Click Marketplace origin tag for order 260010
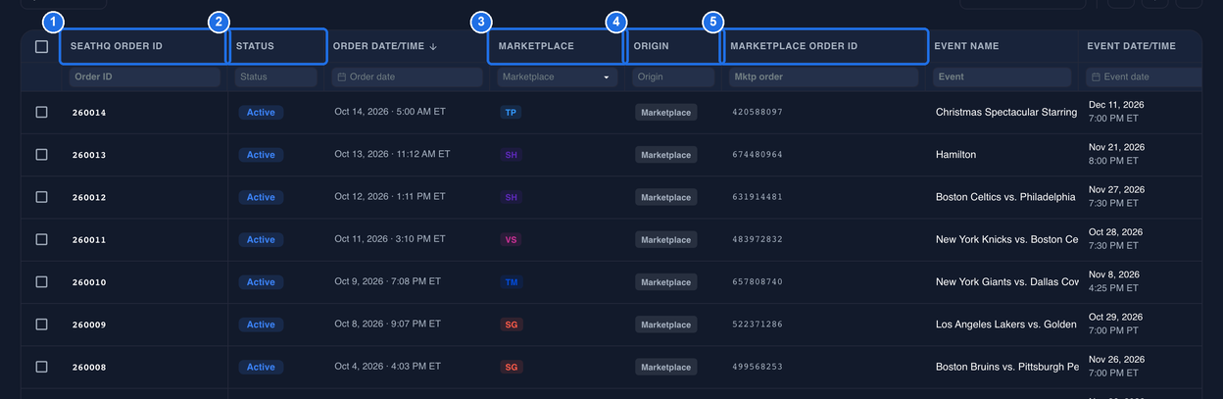 [666, 282]
